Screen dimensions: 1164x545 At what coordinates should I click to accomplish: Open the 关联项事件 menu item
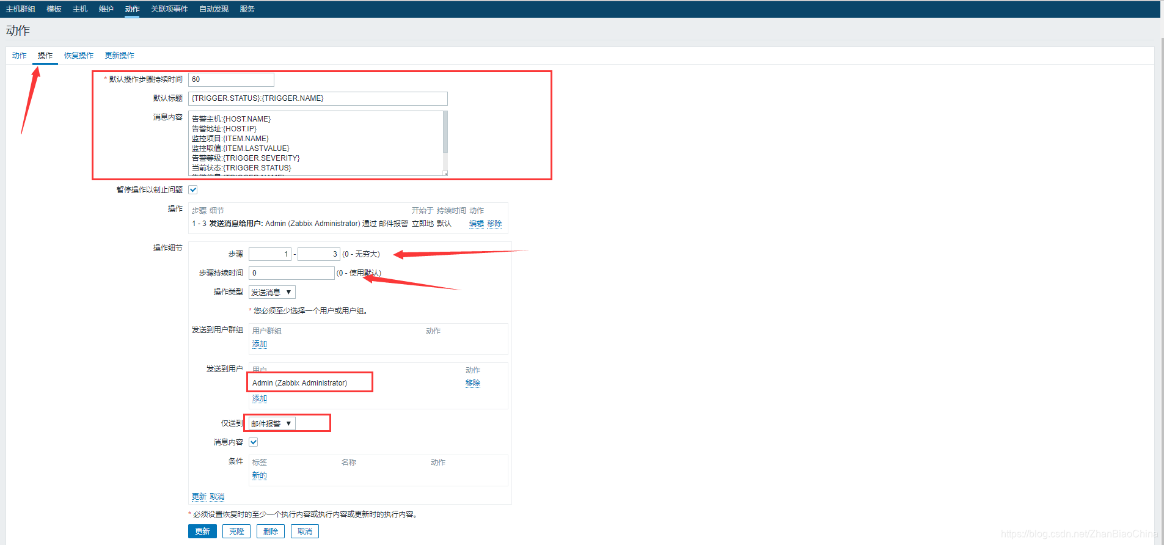click(x=169, y=9)
